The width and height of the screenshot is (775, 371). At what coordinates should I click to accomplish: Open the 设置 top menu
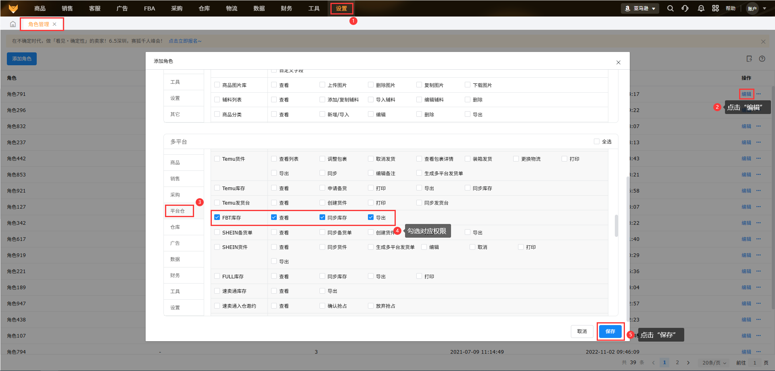pos(341,8)
